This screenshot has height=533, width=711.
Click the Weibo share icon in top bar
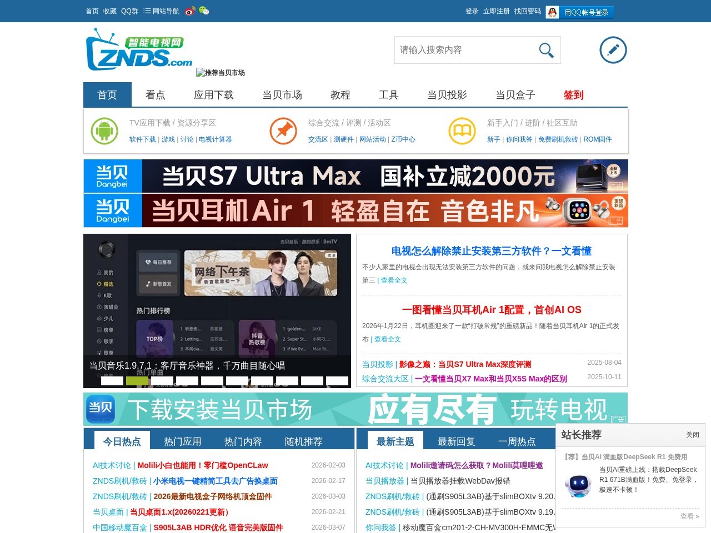(x=189, y=11)
